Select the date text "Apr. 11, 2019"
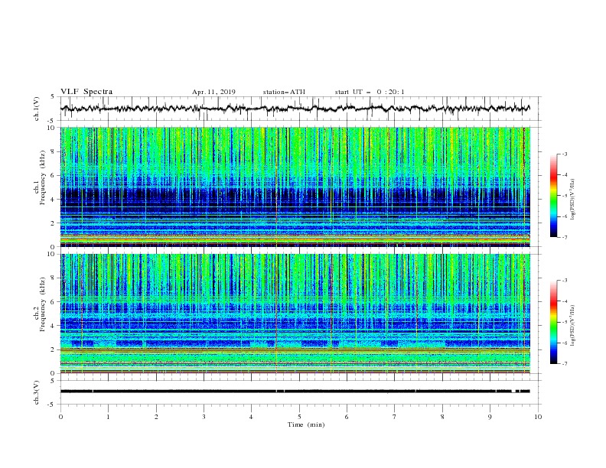This screenshot has height=468, width=606. click(213, 92)
